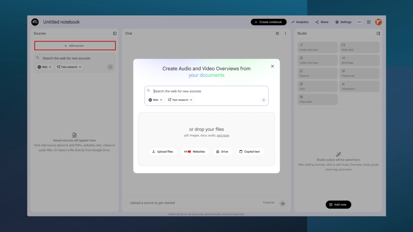Click the user profile avatar
This screenshot has height=232, width=413.
tap(378, 22)
